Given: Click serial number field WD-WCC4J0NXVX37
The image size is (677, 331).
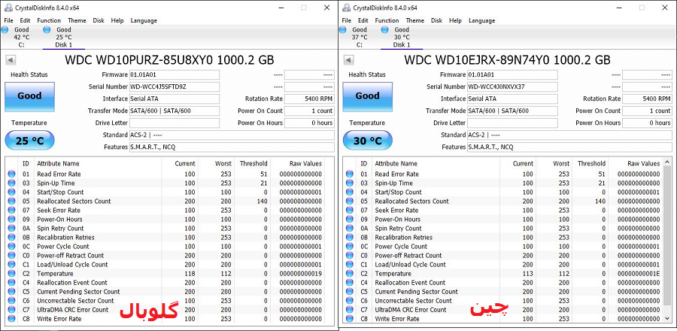Looking at the screenshot, I should tap(512, 87).
